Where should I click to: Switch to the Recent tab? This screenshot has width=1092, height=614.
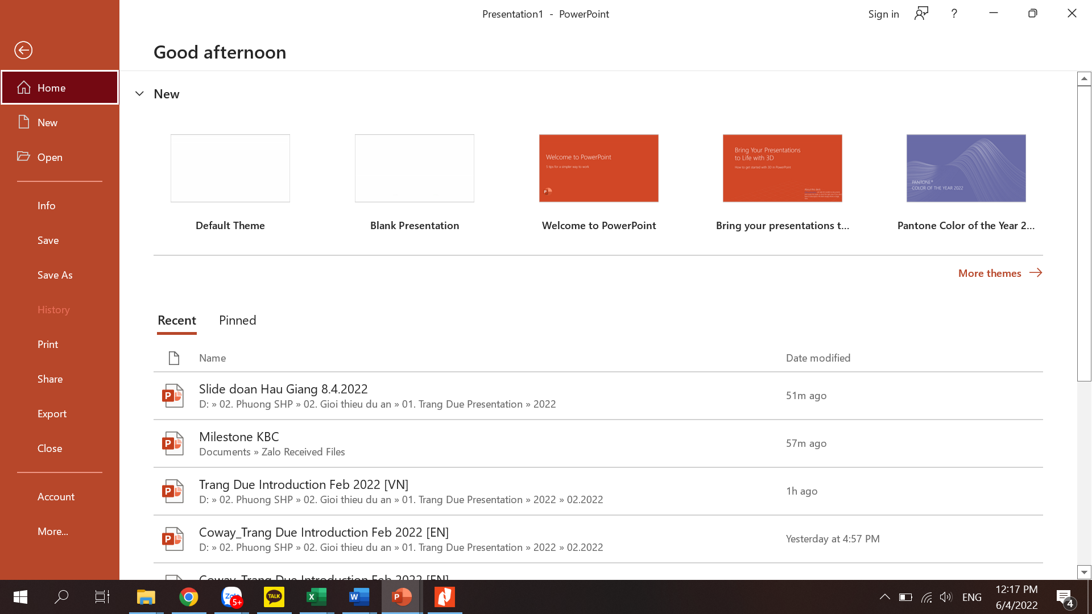point(177,320)
